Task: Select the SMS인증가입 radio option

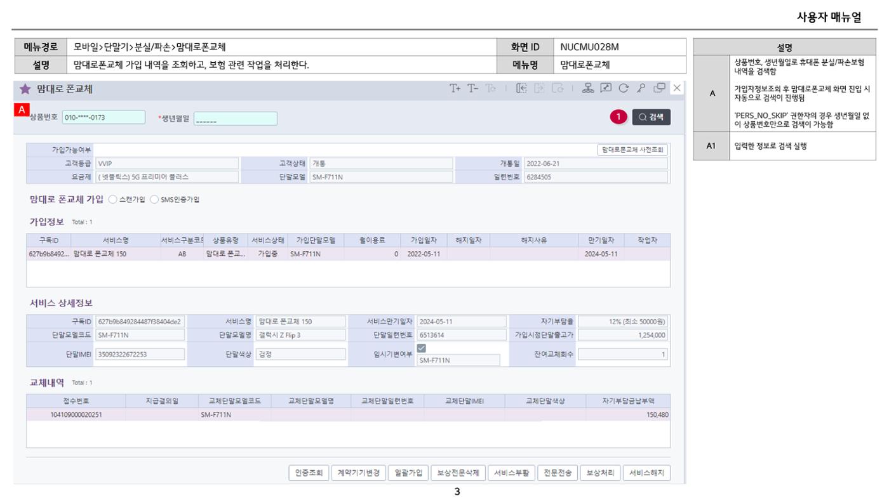Action: 154,199
